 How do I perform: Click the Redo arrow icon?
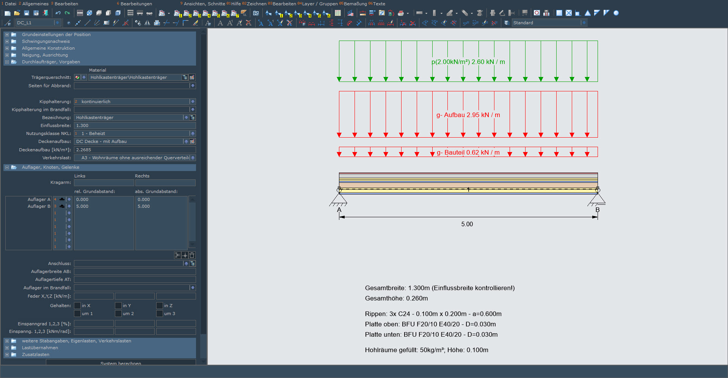(x=67, y=13)
